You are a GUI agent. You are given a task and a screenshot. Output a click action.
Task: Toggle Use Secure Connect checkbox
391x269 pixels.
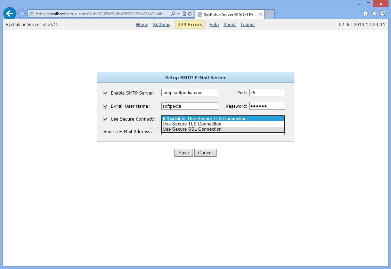coord(106,119)
